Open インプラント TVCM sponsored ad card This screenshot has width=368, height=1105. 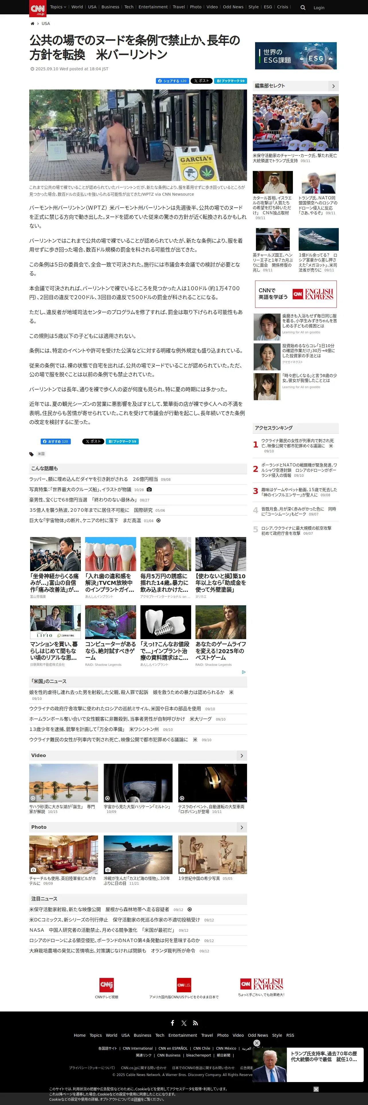click(110, 567)
